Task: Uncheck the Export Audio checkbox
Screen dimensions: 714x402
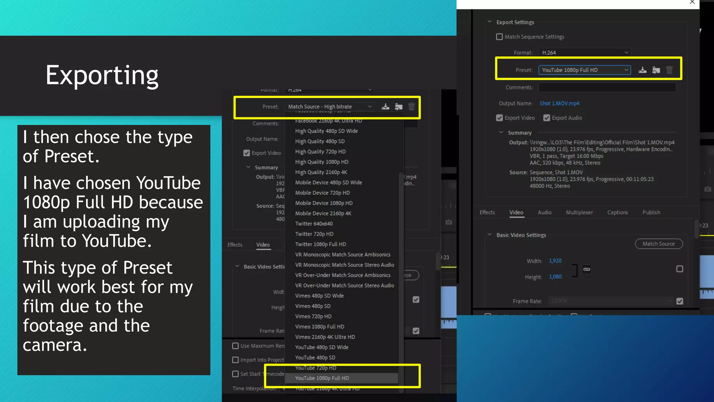Action: [546, 118]
